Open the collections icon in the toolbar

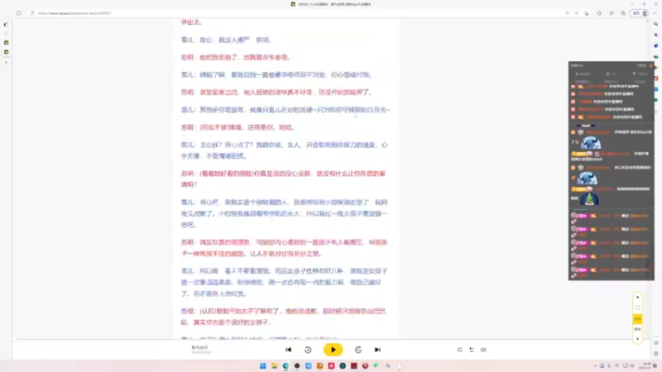[x=623, y=13]
